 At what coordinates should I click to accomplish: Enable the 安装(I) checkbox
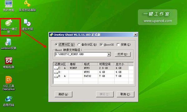[118, 44]
